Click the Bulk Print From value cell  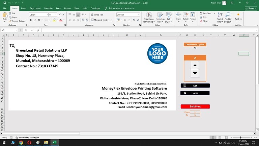[195, 112]
